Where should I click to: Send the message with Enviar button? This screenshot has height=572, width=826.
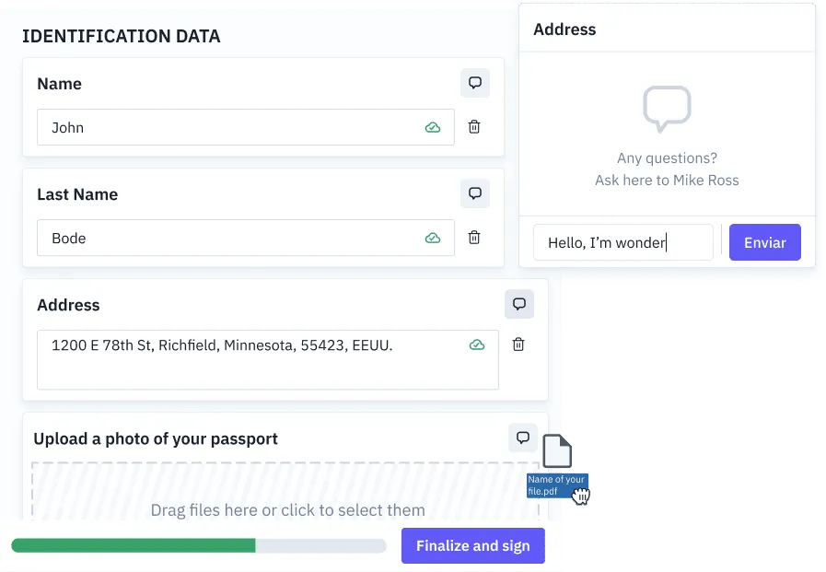(765, 242)
